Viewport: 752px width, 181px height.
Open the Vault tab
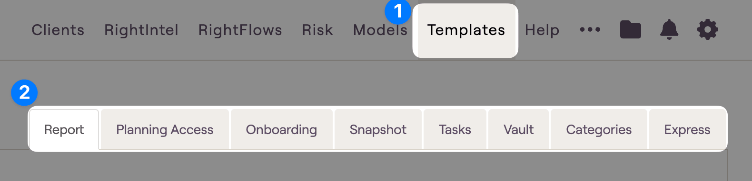[519, 129]
